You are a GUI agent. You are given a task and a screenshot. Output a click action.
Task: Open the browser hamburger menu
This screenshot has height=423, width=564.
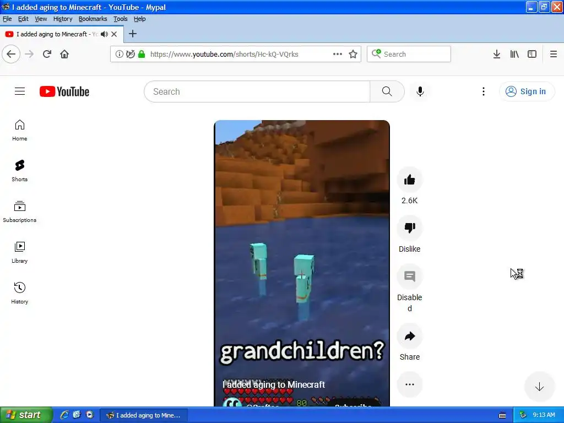554,54
